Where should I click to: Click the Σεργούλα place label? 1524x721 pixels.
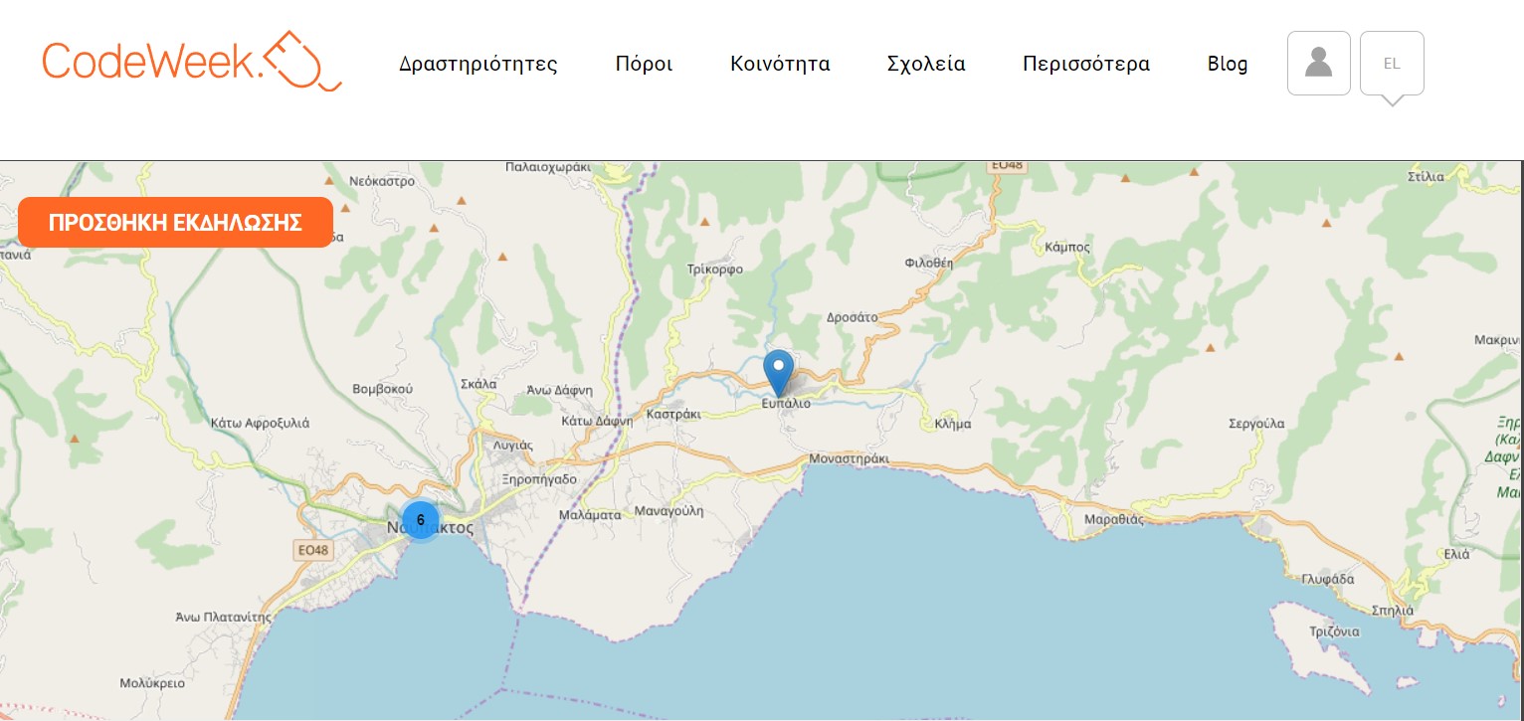point(1256,424)
